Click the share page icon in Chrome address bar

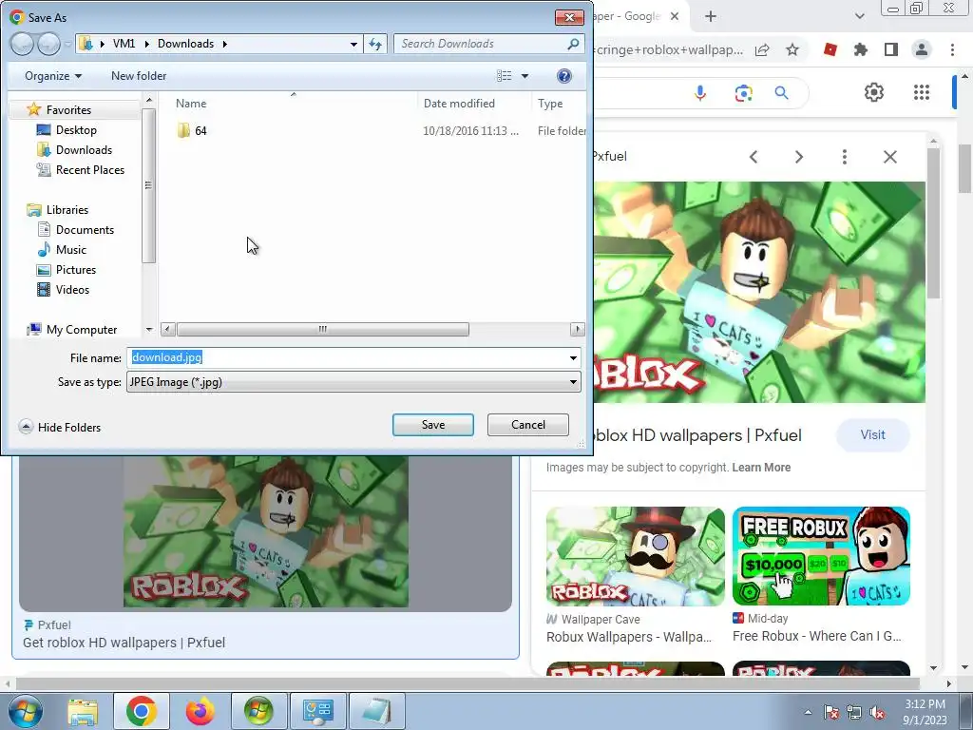tap(762, 49)
